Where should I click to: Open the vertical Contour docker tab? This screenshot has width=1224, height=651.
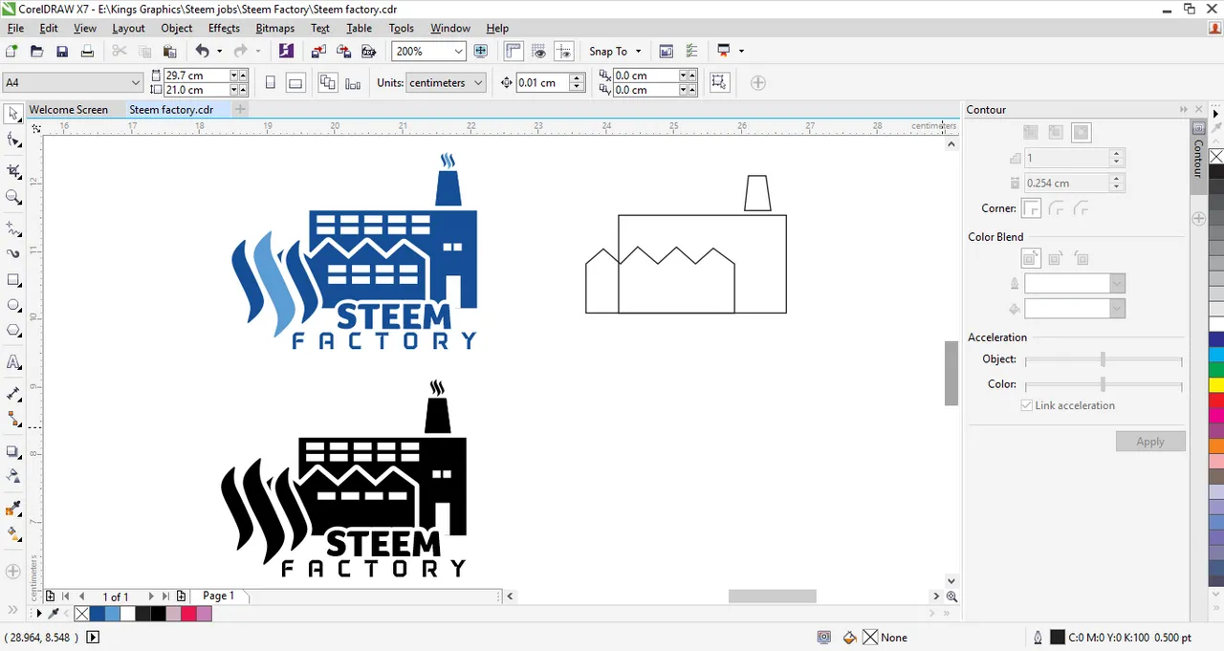pyautogui.click(x=1198, y=159)
